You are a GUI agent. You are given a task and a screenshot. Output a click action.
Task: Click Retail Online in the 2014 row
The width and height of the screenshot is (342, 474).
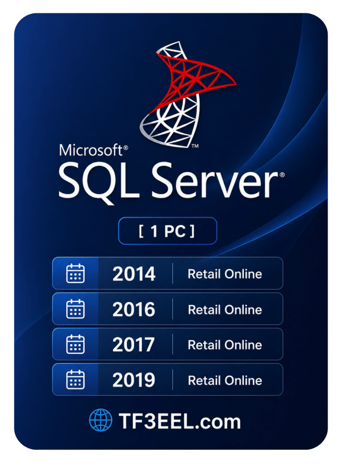225,274
